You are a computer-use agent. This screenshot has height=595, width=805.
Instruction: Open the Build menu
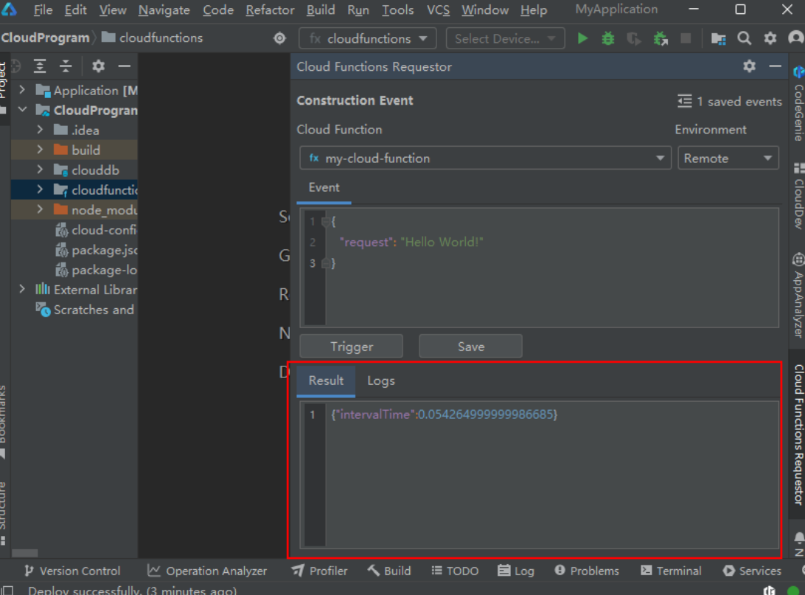pyautogui.click(x=321, y=10)
